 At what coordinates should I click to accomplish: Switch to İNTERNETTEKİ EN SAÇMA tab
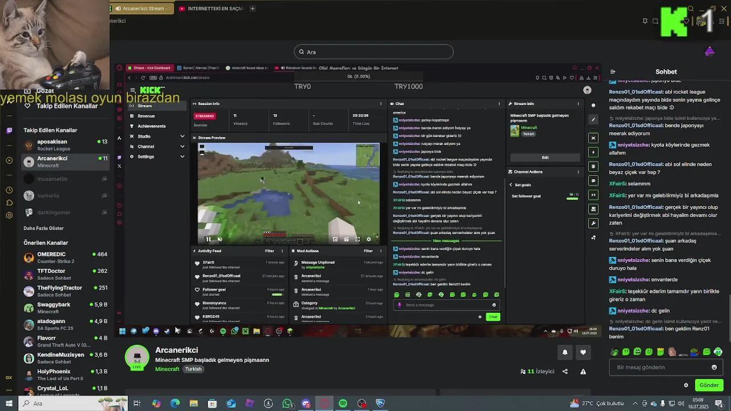[x=211, y=9]
